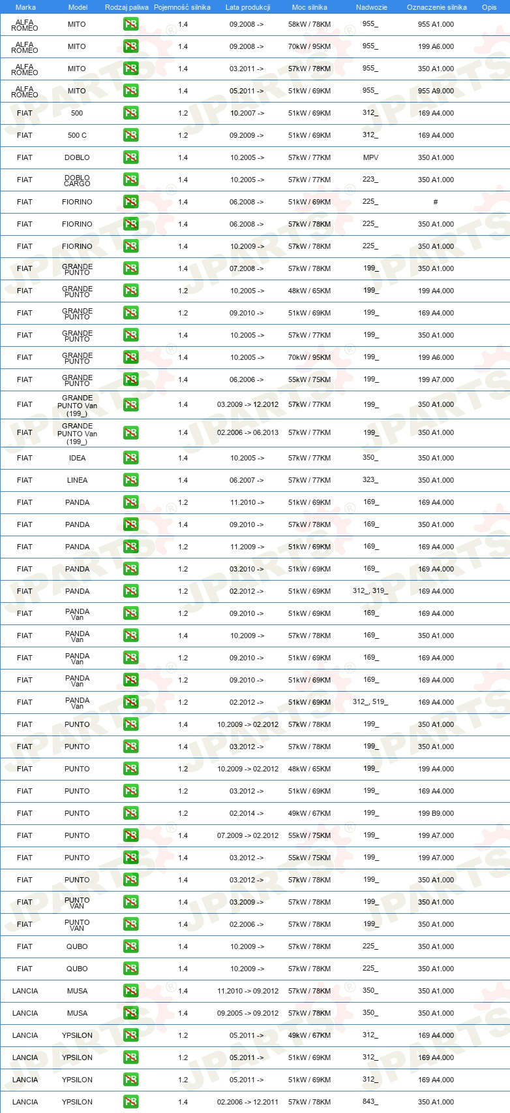This screenshot has height=1113, width=510.
Task: Click the Lata produkcji column header
Action: click(x=248, y=7)
